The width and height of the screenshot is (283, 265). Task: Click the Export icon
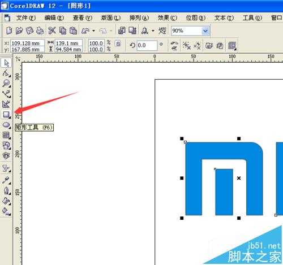click(132, 31)
